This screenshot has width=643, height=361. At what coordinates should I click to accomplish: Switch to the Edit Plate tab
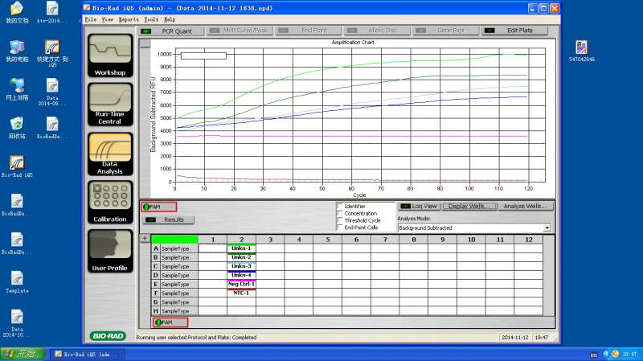(x=514, y=31)
